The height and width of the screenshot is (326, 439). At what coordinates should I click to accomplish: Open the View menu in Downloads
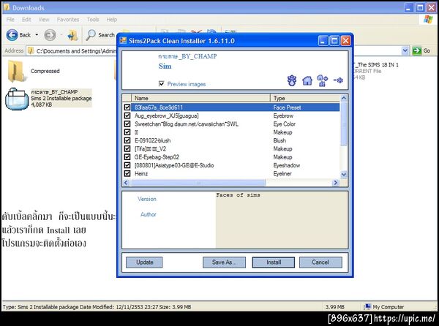[44, 20]
